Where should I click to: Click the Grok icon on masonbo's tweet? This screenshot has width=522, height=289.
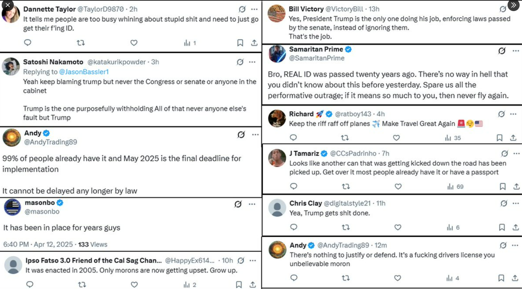(x=238, y=204)
